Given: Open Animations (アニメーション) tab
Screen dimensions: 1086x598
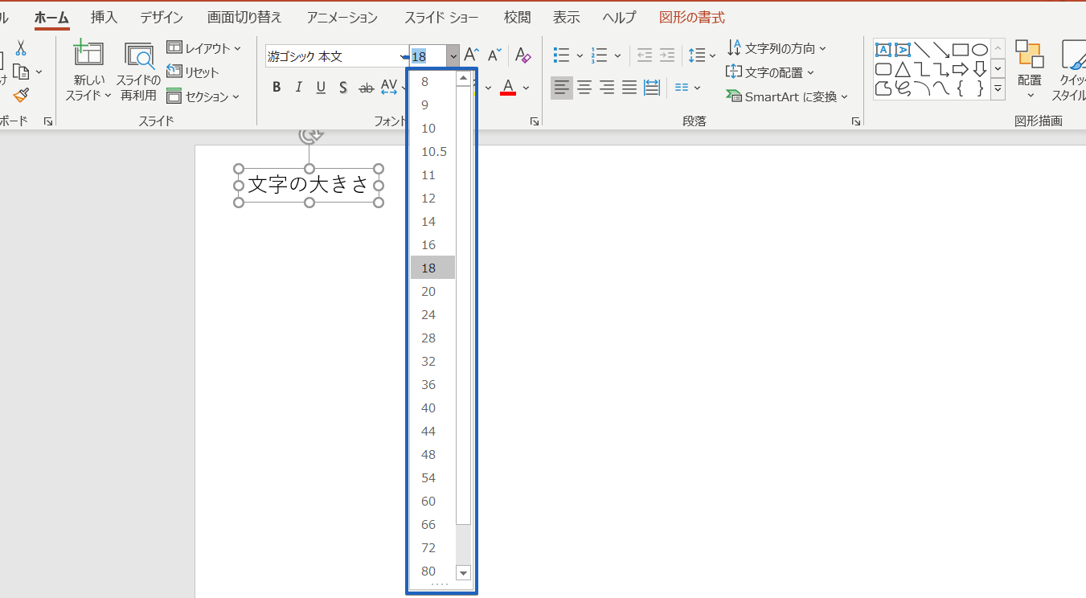Looking at the screenshot, I should [342, 17].
